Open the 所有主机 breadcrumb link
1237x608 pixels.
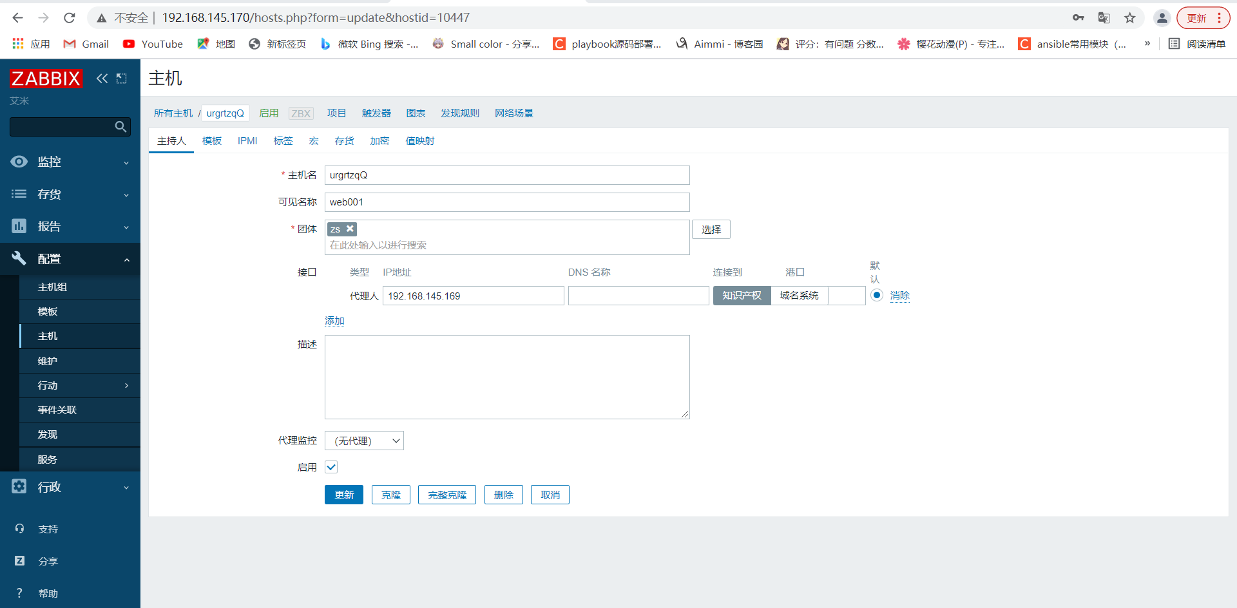[x=173, y=113]
